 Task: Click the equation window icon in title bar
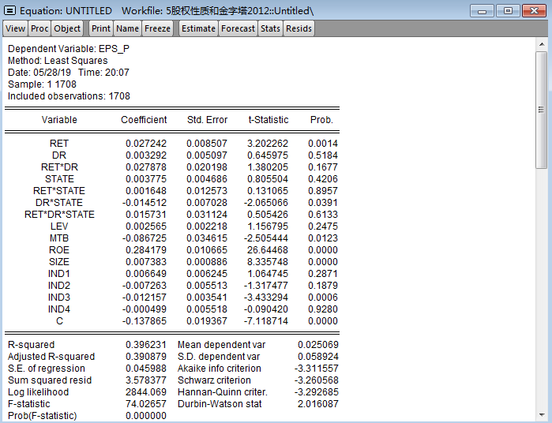pyautogui.click(x=9, y=10)
